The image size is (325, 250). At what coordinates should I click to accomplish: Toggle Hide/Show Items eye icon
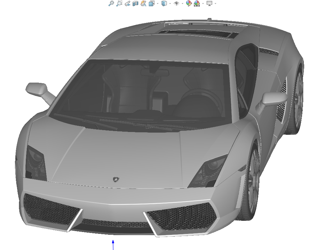point(176,3)
